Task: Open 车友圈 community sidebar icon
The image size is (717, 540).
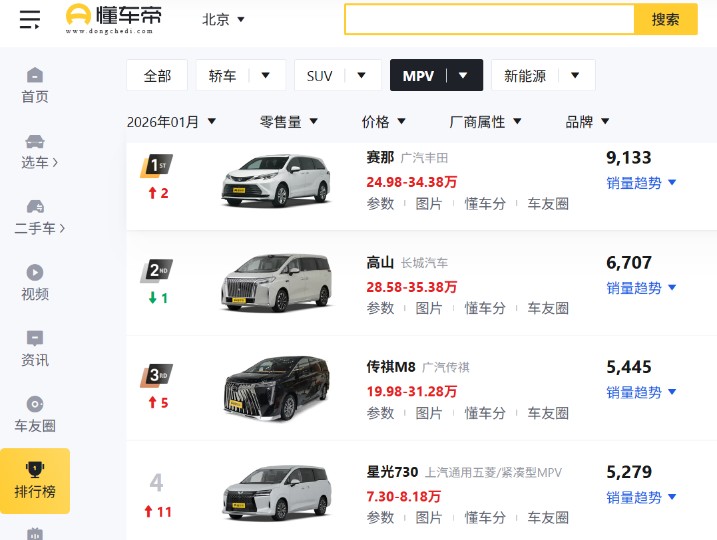Action: coord(35,404)
